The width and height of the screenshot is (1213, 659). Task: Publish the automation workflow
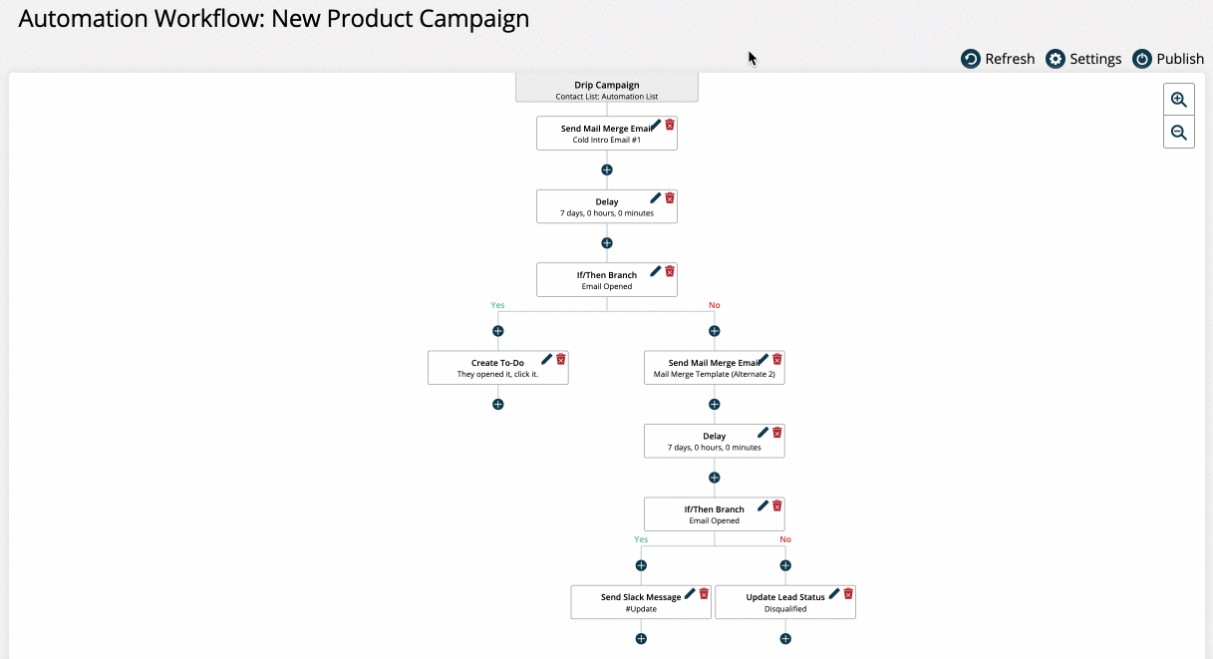(x=1168, y=59)
